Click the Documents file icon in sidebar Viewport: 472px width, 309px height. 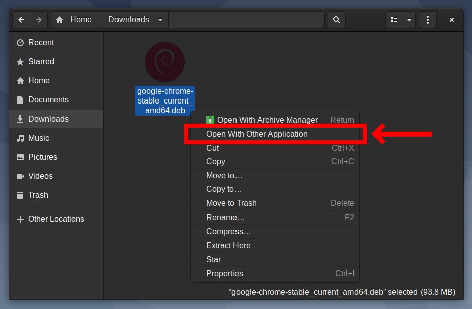20,100
